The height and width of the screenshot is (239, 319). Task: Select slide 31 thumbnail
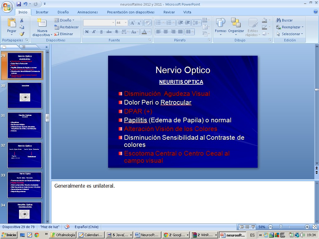25,125
